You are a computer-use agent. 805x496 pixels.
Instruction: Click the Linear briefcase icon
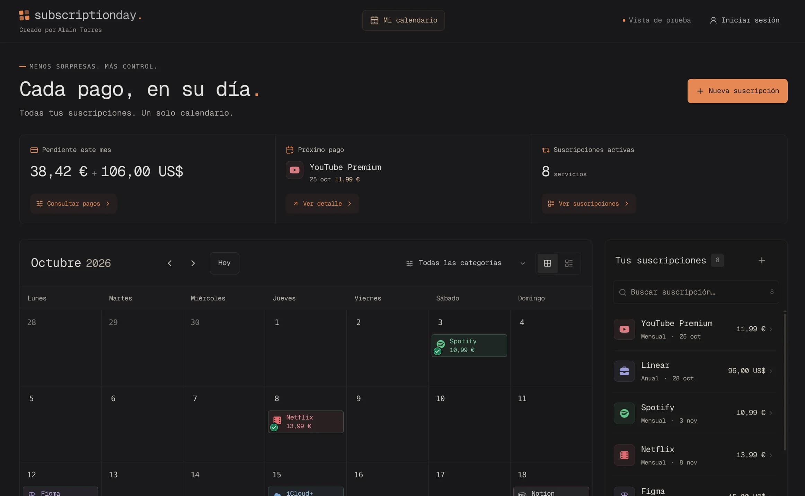click(x=624, y=371)
